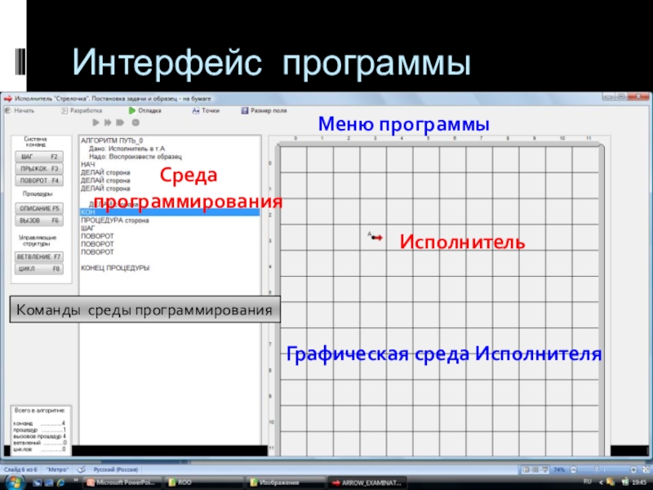653x490 pixels.
Task: Click the spell-check icon in PowerPoint status bar
Action: pos(81,470)
